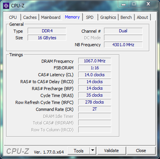Click the FSB:DRAM value 1:16
Viewport: 160px width, 159px height.
point(95,68)
